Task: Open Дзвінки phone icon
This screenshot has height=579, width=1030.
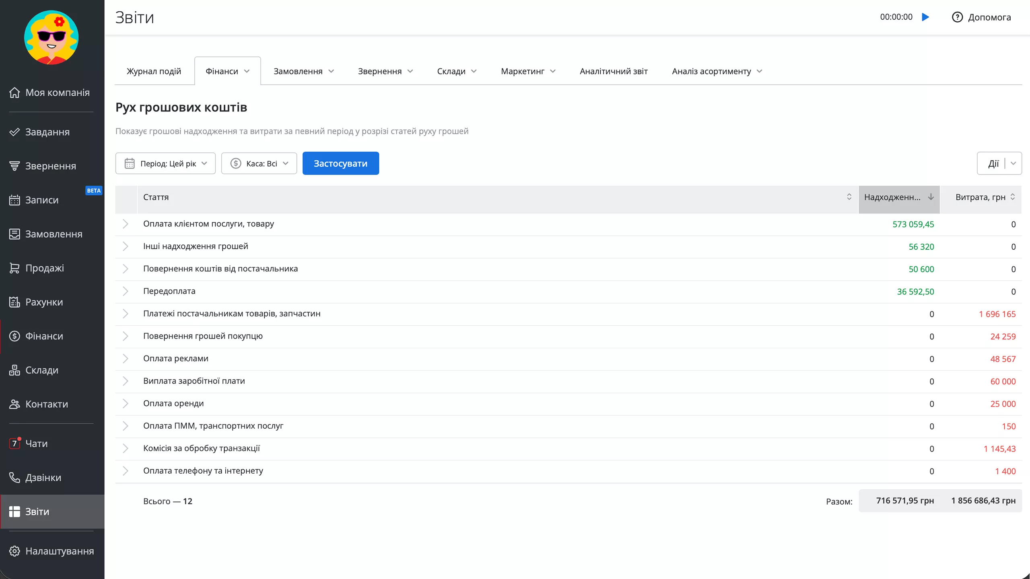Action: tap(14, 477)
